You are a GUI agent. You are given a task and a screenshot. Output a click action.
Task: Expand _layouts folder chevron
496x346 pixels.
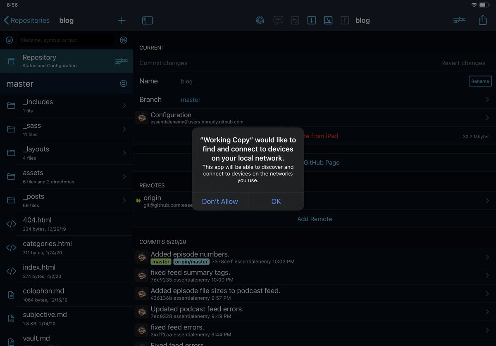pyautogui.click(x=124, y=153)
